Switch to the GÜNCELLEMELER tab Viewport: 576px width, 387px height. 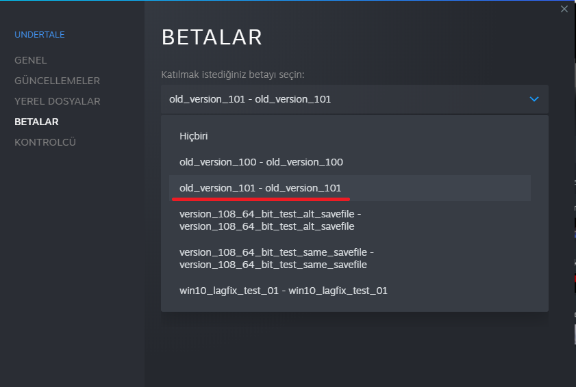click(57, 81)
